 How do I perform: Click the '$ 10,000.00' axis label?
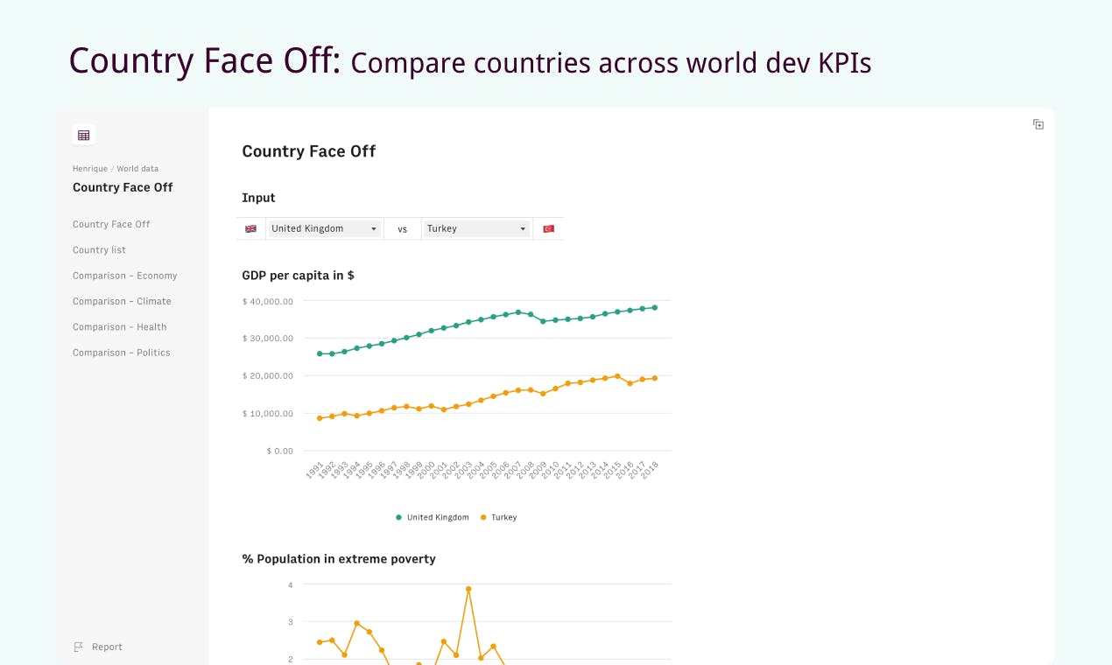click(268, 414)
